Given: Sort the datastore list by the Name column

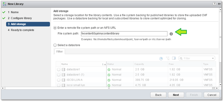Looking at the screenshot, I should (84, 64).
